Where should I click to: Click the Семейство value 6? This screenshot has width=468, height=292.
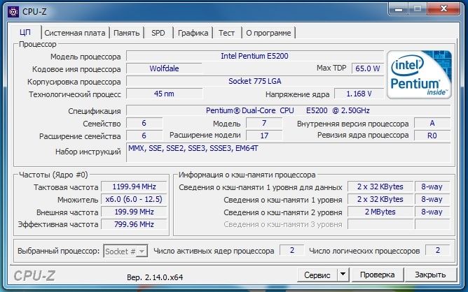tap(144, 123)
